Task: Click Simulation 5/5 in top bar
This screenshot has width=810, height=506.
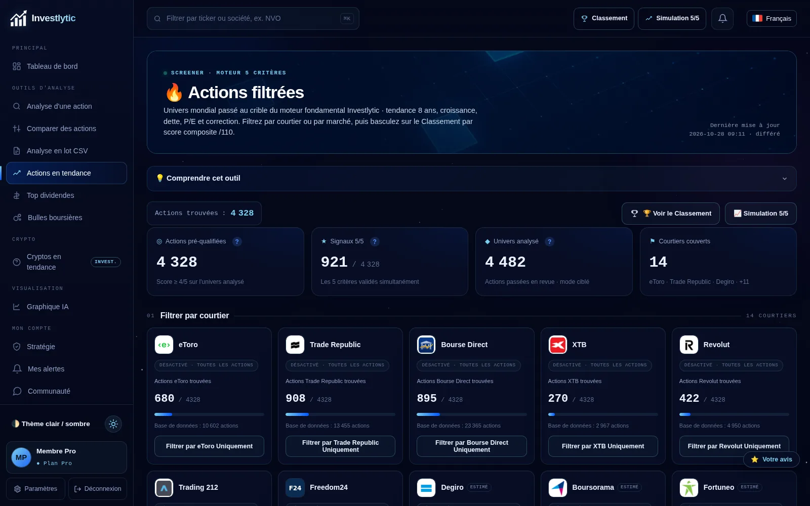Action: [672, 19]
